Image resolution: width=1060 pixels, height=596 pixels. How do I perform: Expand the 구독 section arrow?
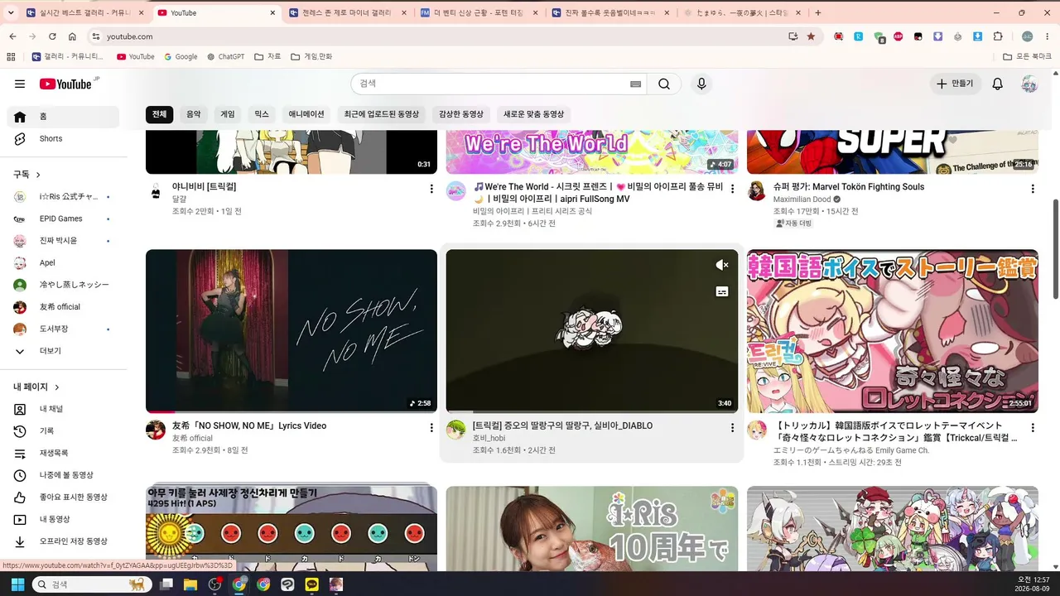(x=38, y=175)
